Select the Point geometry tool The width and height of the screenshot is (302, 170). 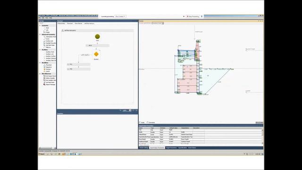point(47,28)
